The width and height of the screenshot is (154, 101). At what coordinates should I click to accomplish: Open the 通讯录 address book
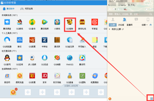[57, 40]
